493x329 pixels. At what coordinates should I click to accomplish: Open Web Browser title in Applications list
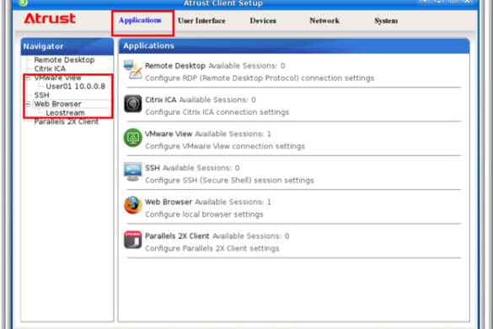(169, 202)
